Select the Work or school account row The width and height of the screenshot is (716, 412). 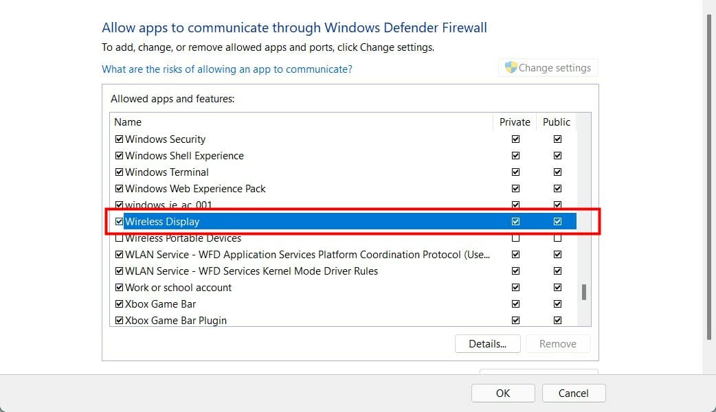pyautogui.click(x=179, y=288)
